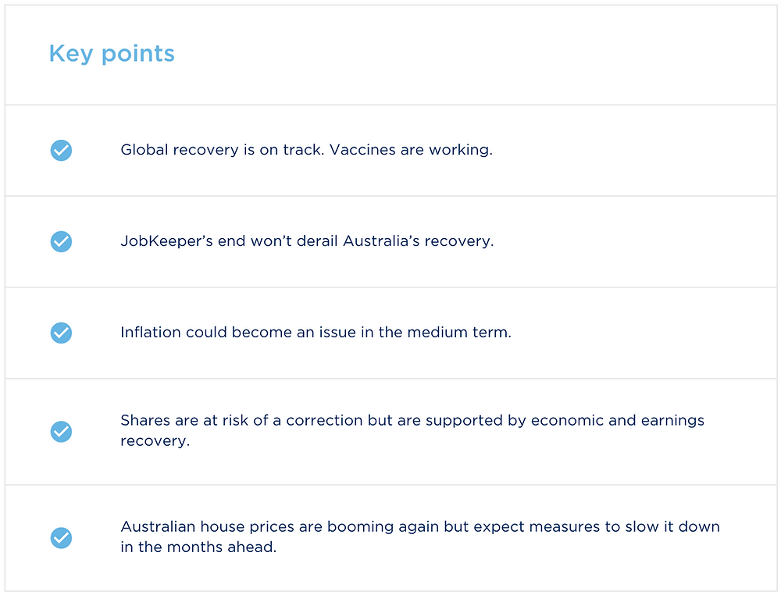Viewport: 781px width, 595px height.
Task: Select text Global recovery is on track
Action: click(222, 150)
